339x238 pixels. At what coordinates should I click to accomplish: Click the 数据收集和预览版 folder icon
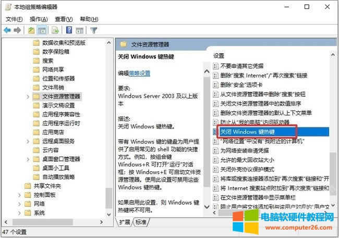pos(36,43)
